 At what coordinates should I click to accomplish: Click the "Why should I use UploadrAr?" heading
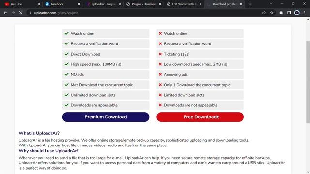click(48, 151)
